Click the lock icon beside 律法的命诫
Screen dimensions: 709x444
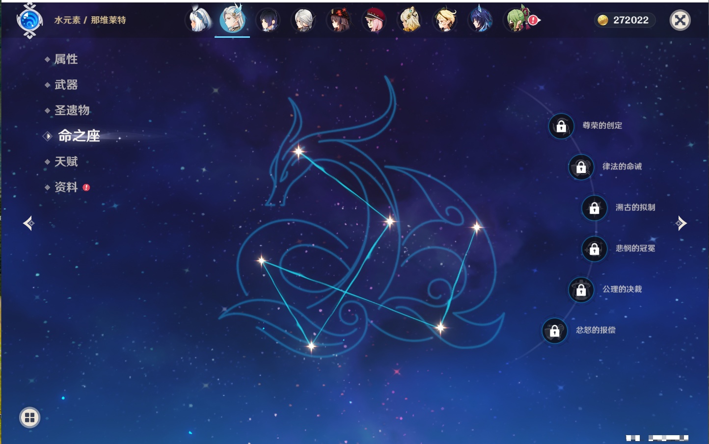581,167
